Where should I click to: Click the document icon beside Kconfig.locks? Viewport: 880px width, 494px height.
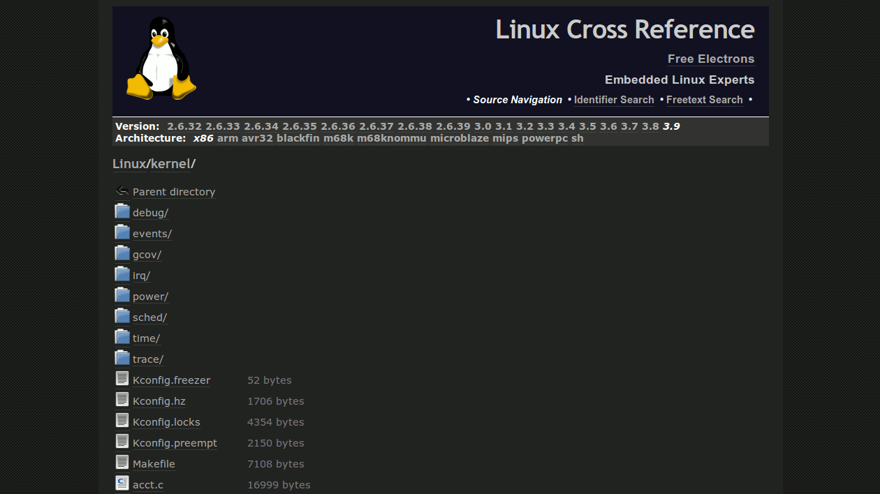click(x=122, y=420)
